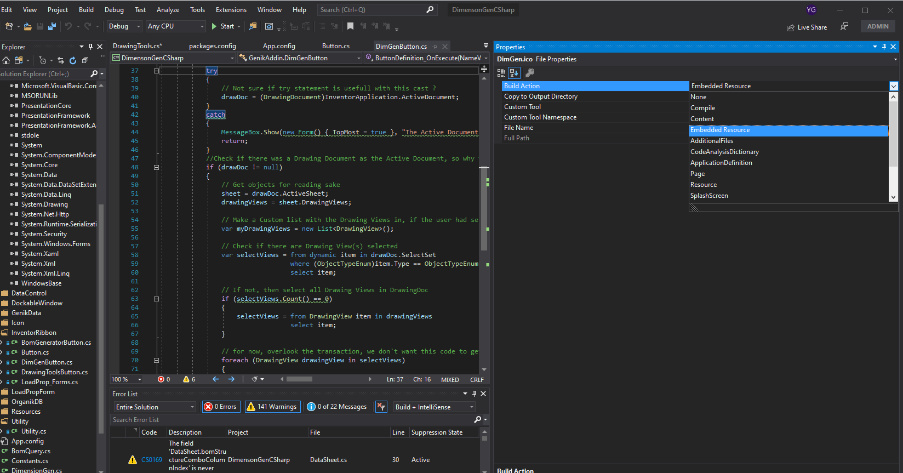
Task: Pin the Error List panel
Action: click(475, 394)
